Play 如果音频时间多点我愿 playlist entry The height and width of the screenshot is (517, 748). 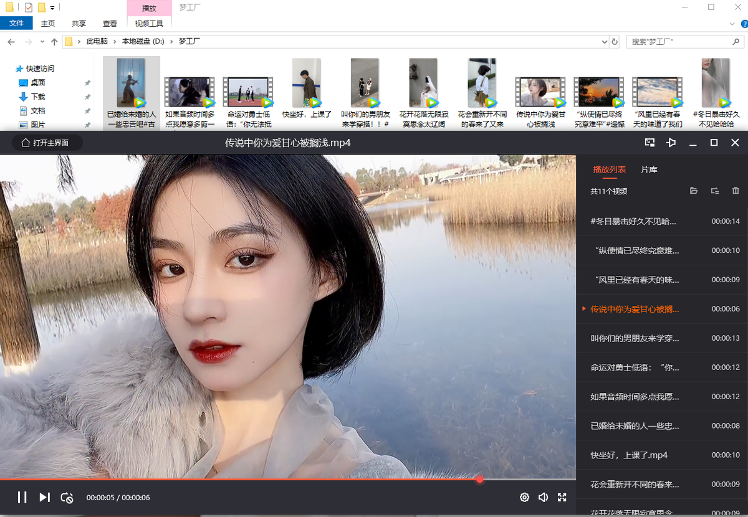point(662,397)
